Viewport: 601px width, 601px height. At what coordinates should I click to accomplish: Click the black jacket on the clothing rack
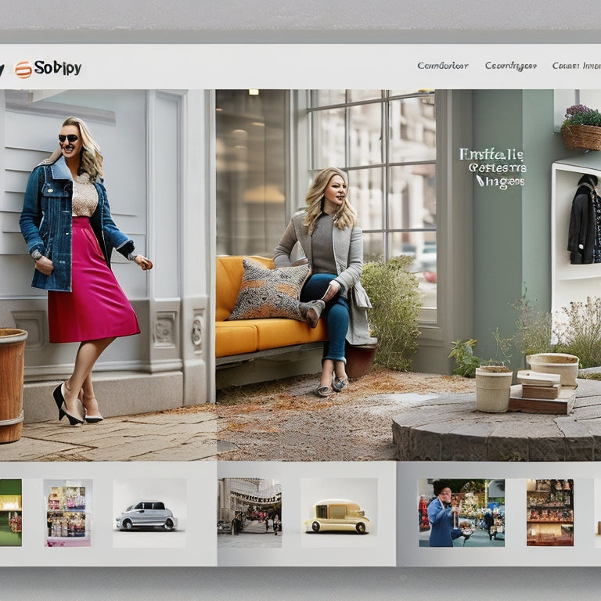(581, 223)
